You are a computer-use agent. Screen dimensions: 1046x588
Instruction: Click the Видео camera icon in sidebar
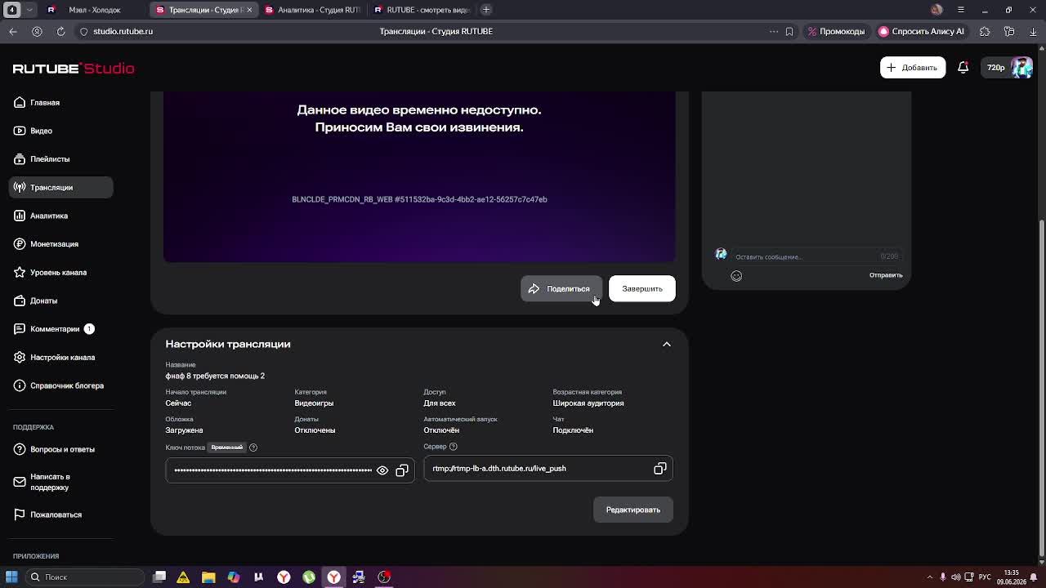[x=20, y=131]
